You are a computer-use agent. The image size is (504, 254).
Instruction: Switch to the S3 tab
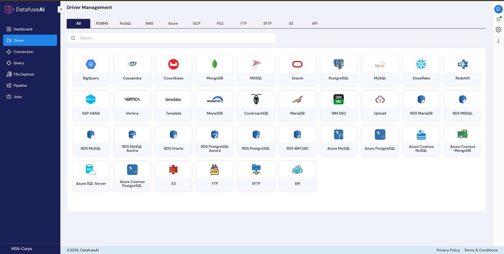point(291,23)
